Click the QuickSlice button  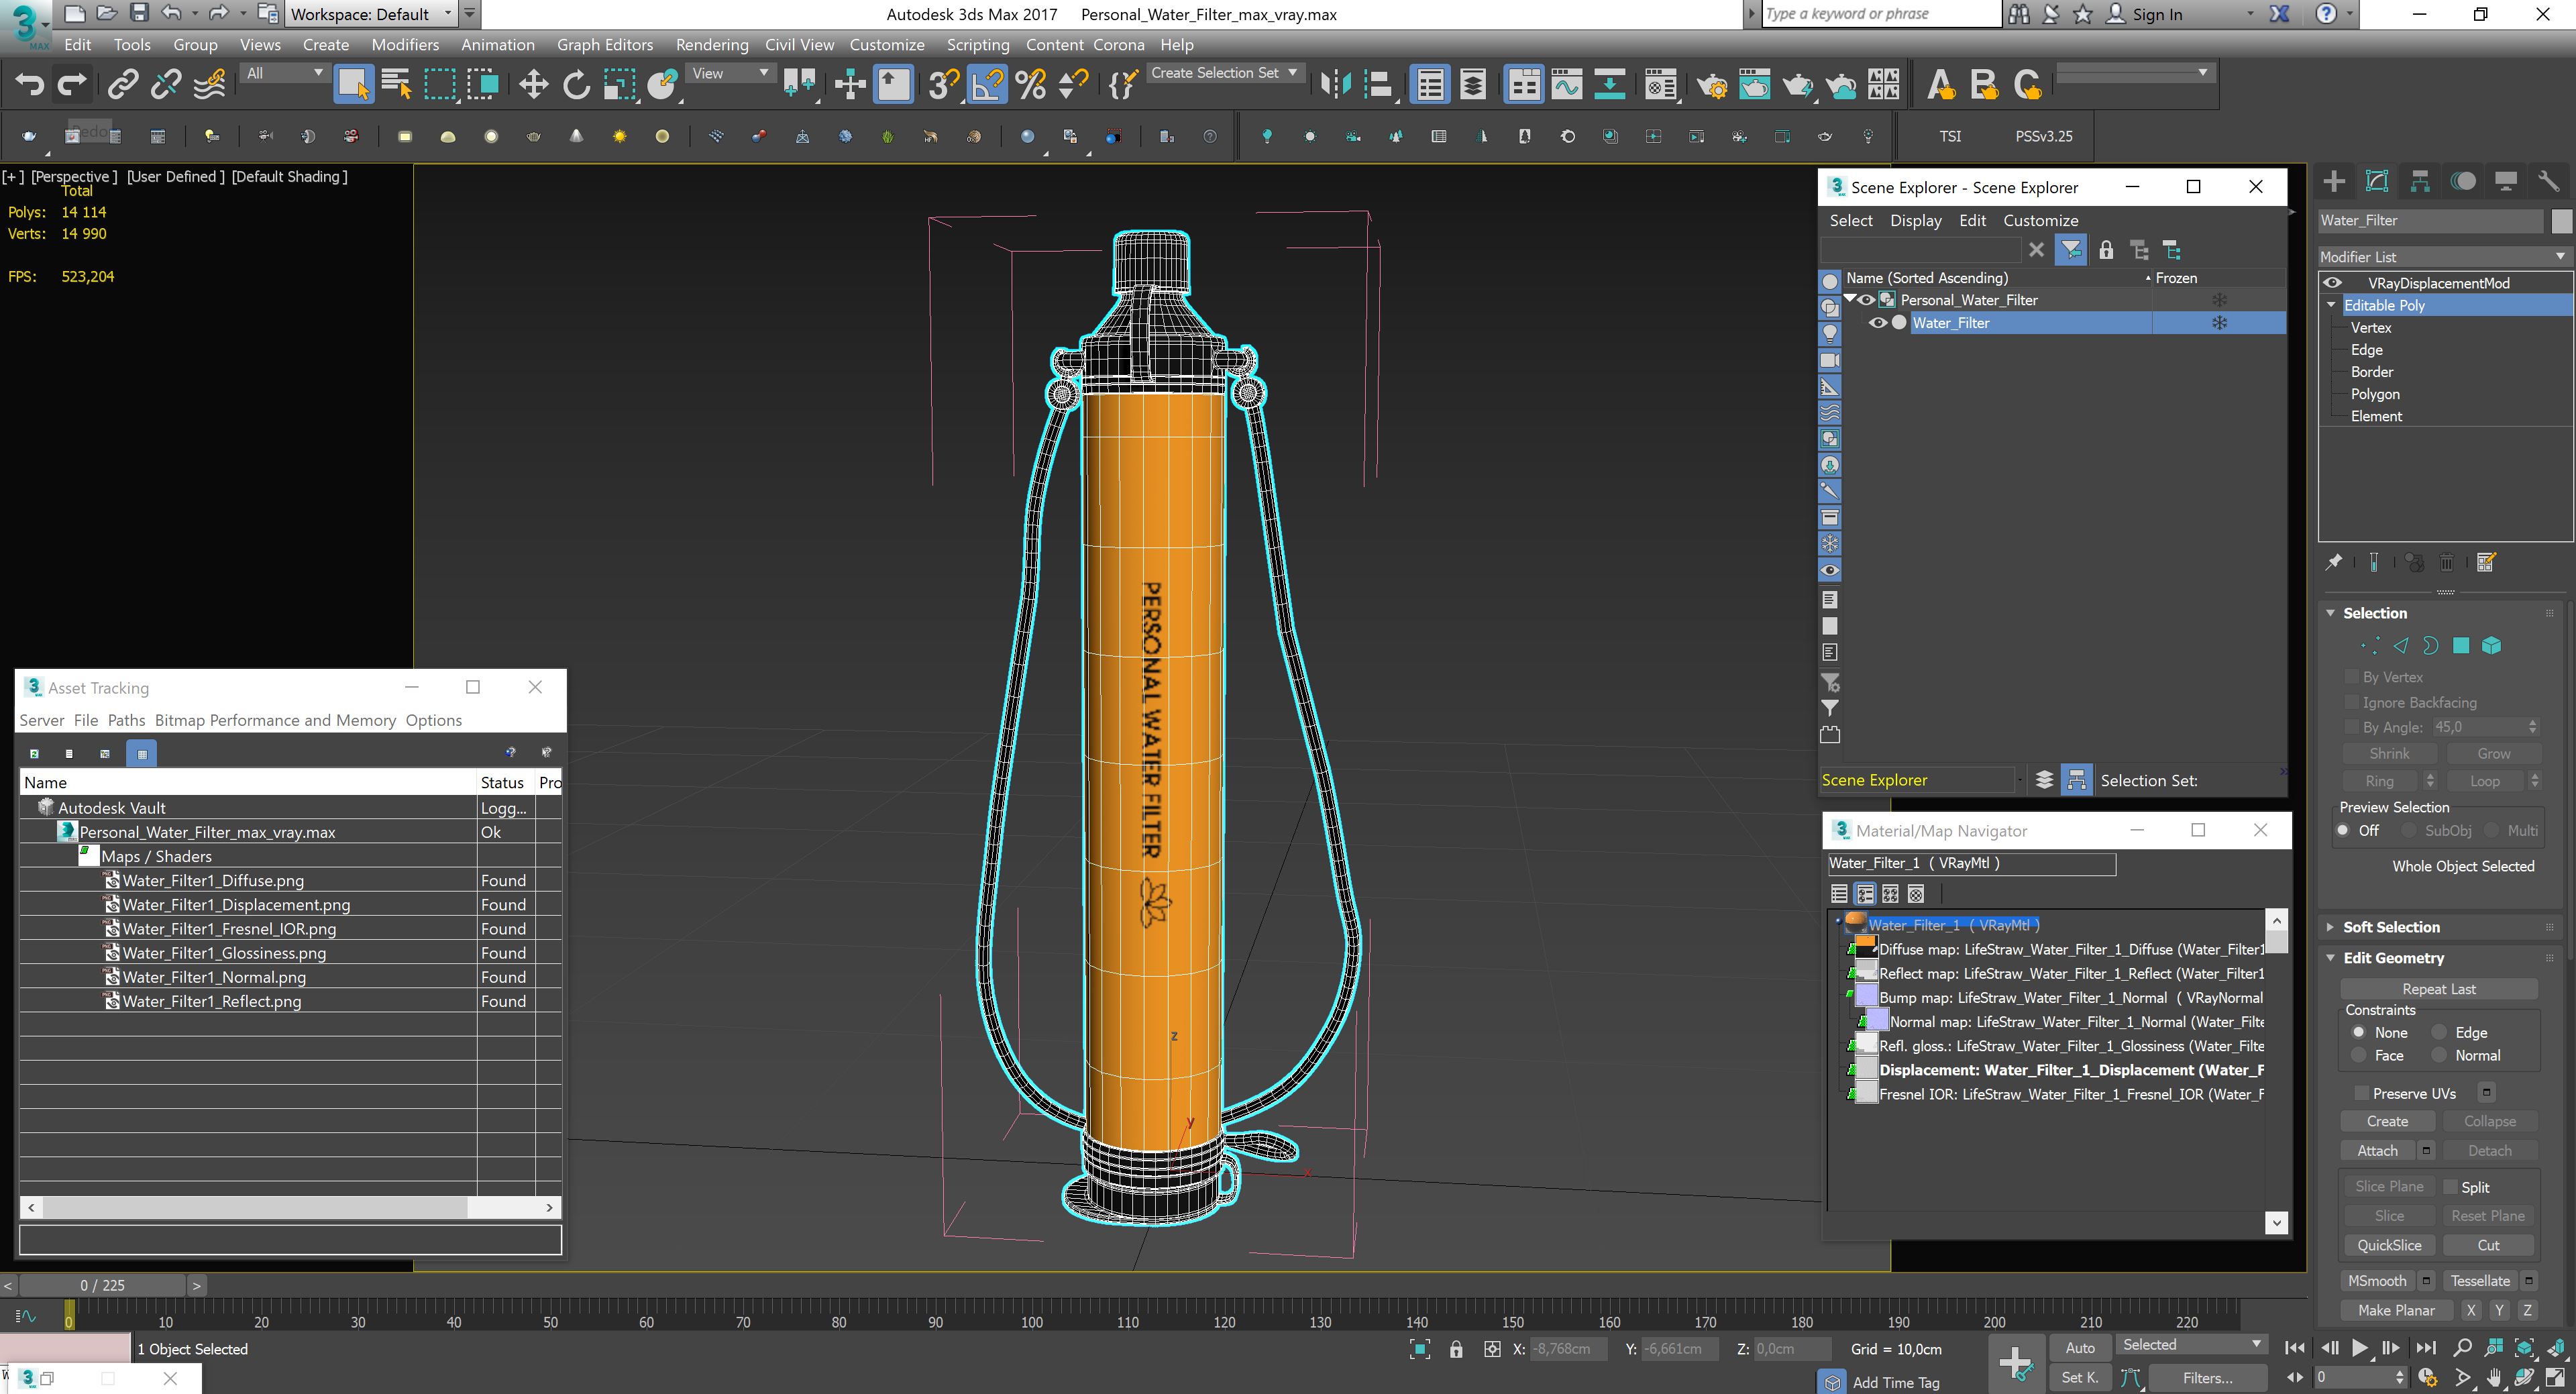click(x=2388, y=1245)
